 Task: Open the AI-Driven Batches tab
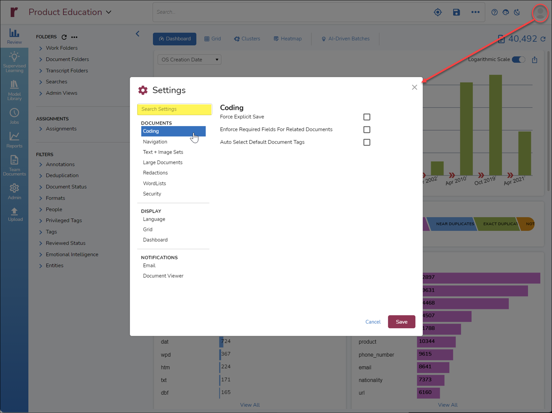coord(346,39)
